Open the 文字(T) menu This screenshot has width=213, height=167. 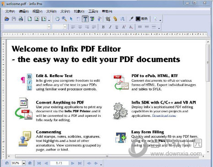pyautogui.click(x=65, y=11)
